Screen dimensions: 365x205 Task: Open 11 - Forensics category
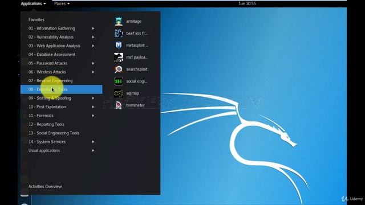[62, 116]
